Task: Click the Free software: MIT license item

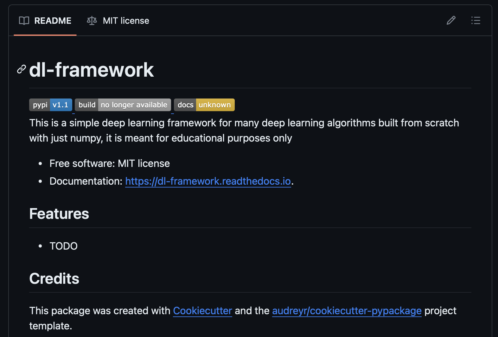Action: [x=110, y=163]
